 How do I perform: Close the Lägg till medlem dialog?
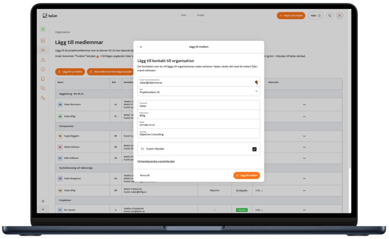pyautogui.click(x=141, y=47)
